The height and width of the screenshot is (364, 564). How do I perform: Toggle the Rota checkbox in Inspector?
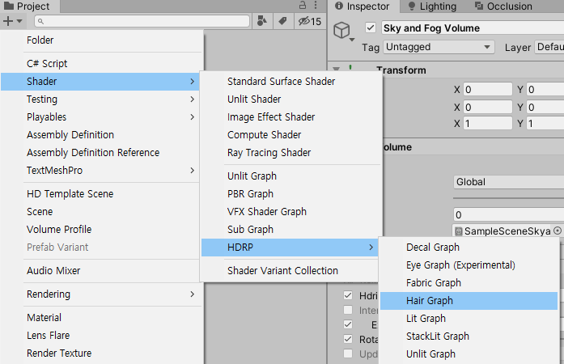click(x=348, y=339)
